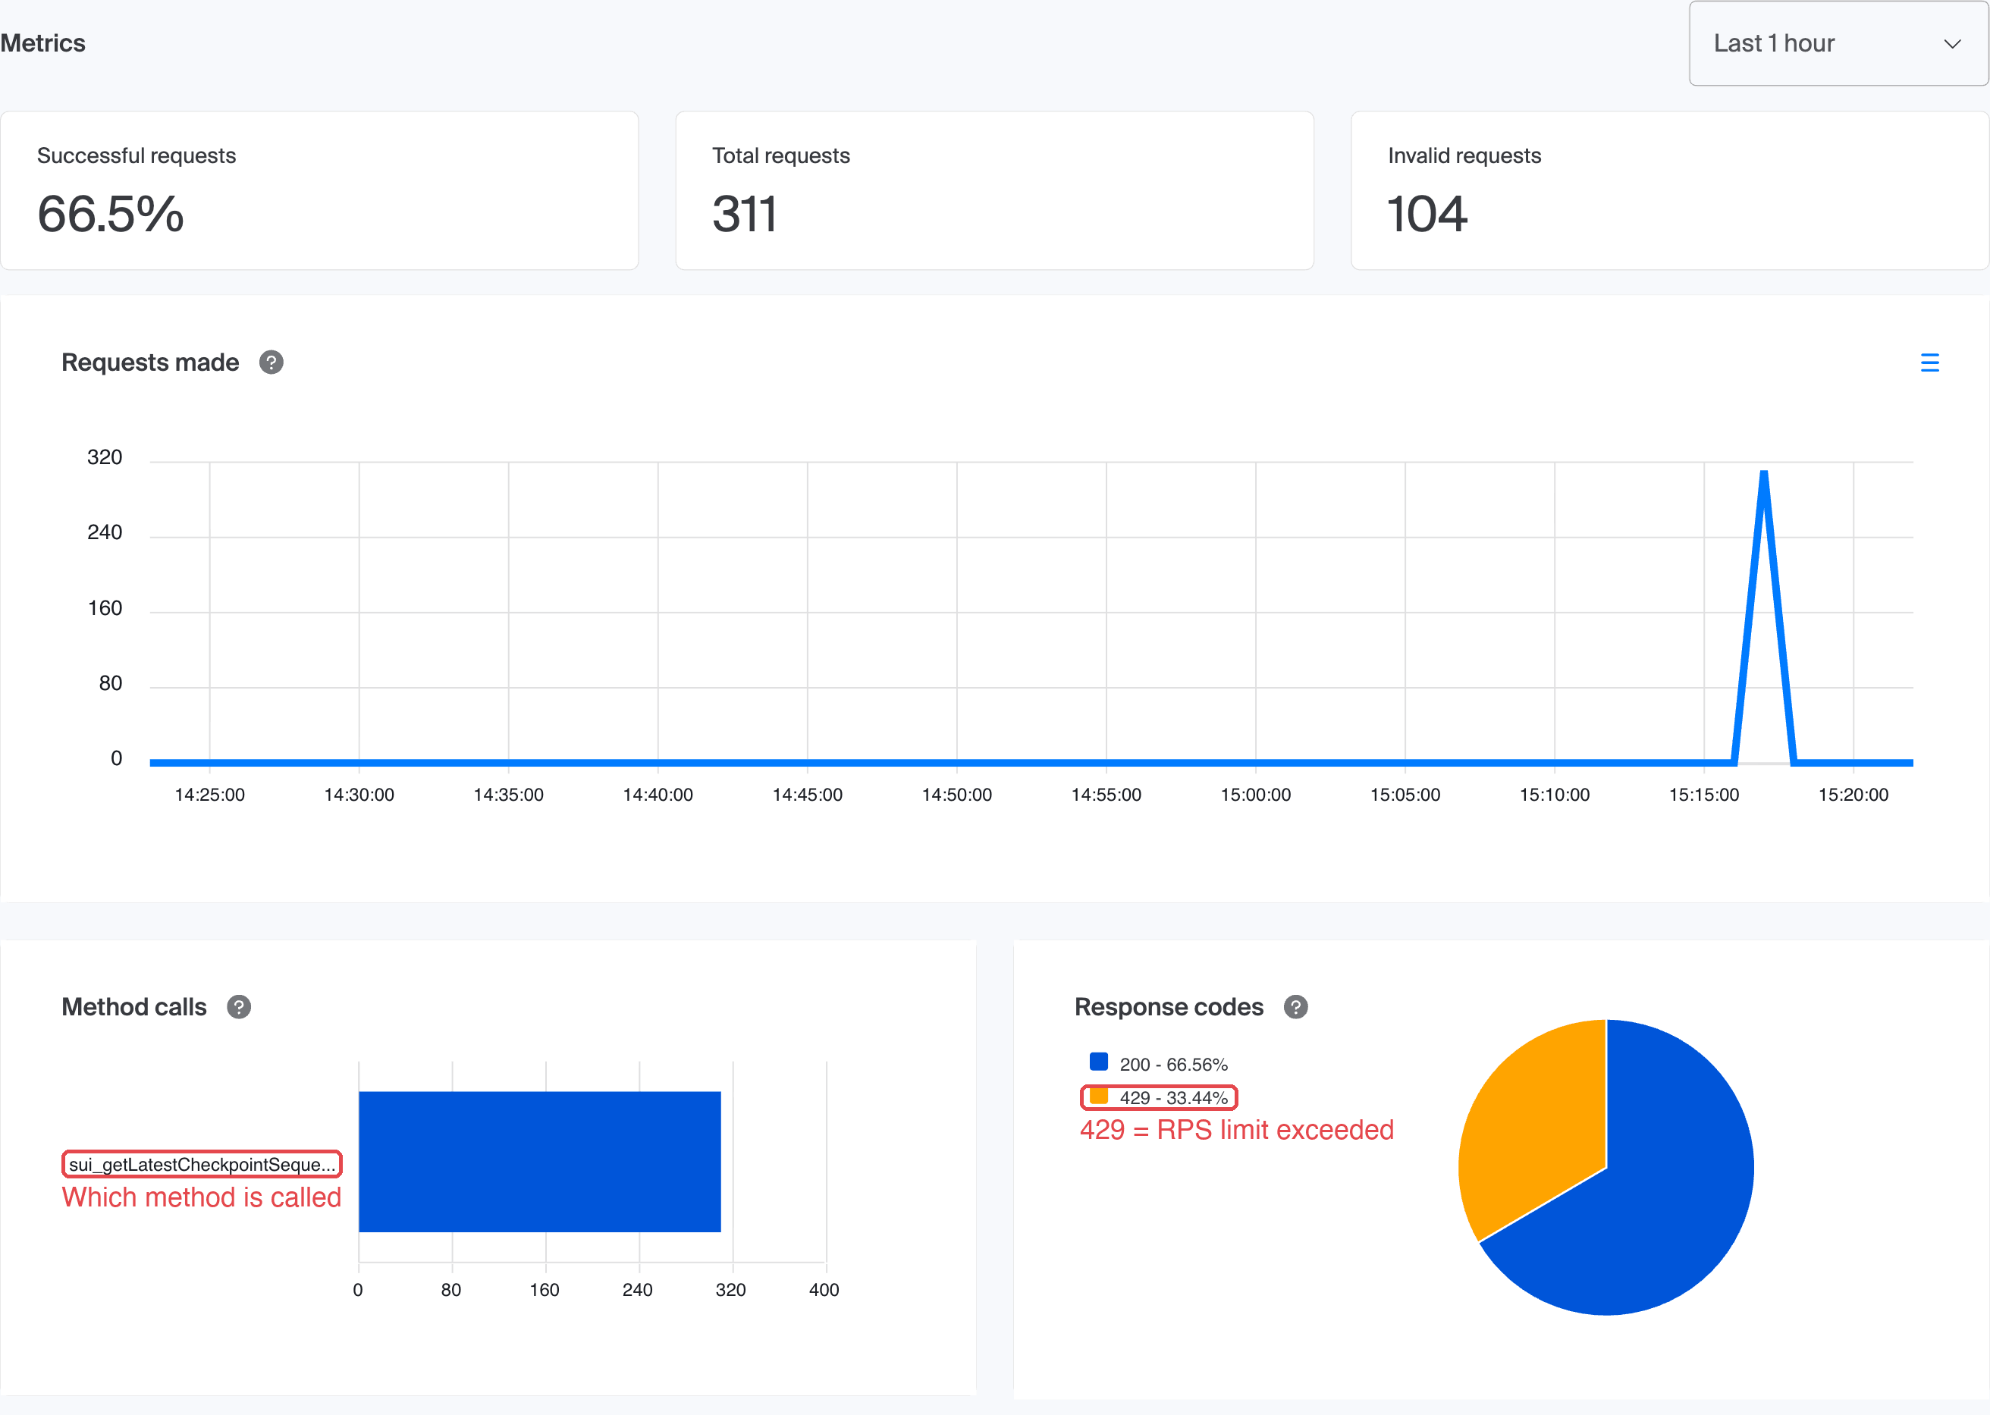Click the 14:45:00 time axis label
The width and height of the screenshot is (1990, 1415).
(807, 795)
